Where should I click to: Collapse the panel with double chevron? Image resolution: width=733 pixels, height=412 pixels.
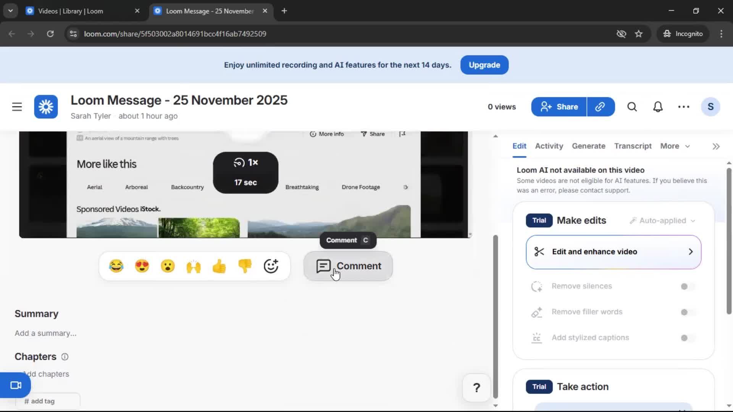click(716, 146)
